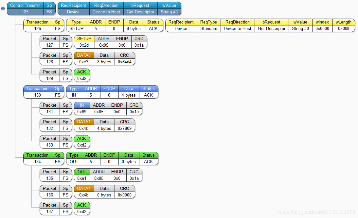The width and height of the screenshot is (358, 218).
Task: Collapse Control Transfer 125 using its bullet
Action: point(3,9)
